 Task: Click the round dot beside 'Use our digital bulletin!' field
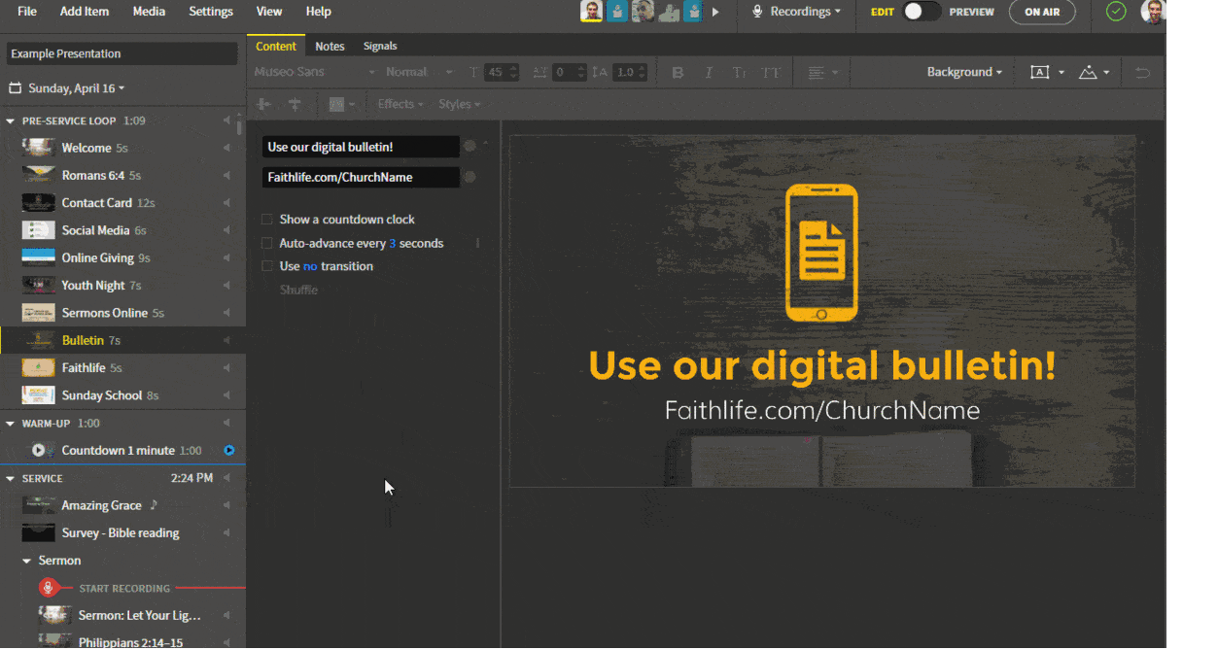470,147
